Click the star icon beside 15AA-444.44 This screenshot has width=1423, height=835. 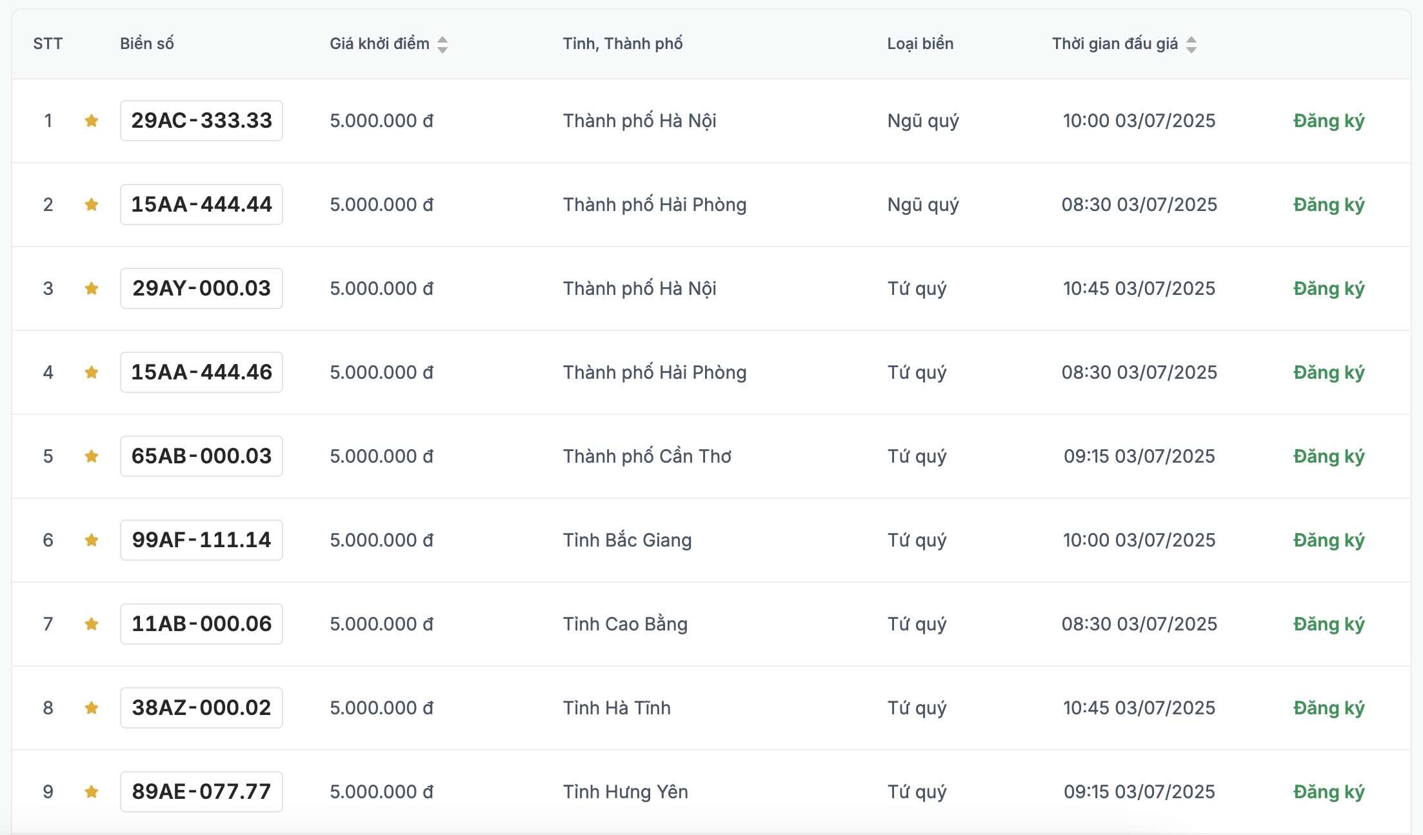[92, 205]
